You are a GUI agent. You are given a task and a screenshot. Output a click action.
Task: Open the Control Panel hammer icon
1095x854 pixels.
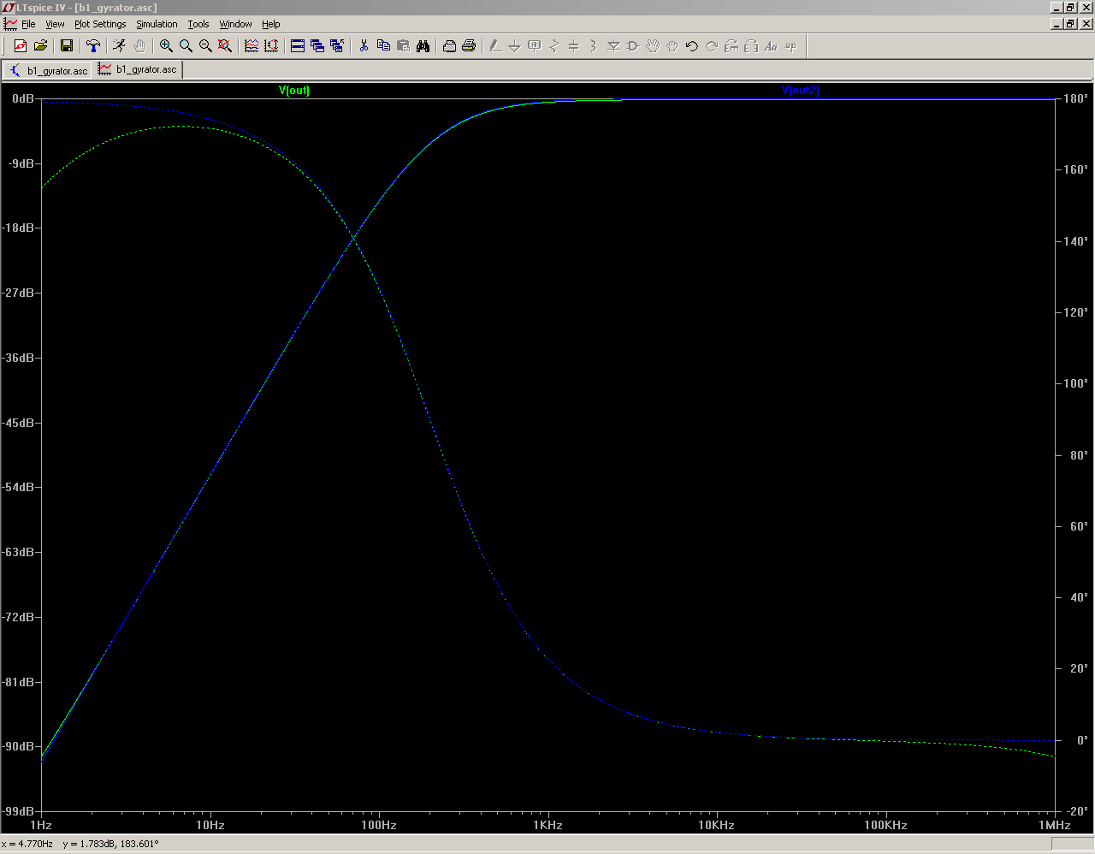93,46
